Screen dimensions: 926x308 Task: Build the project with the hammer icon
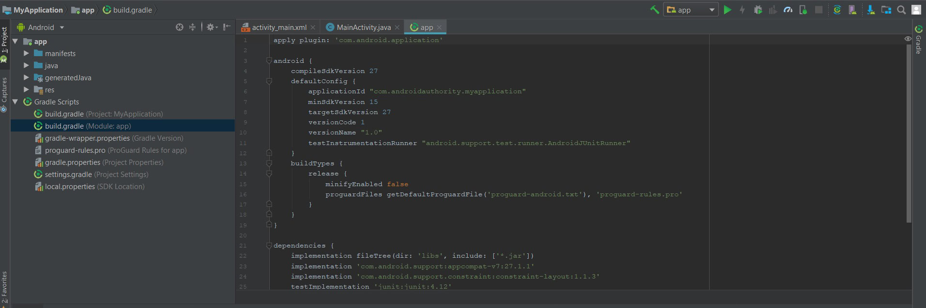tap(654, 10)
